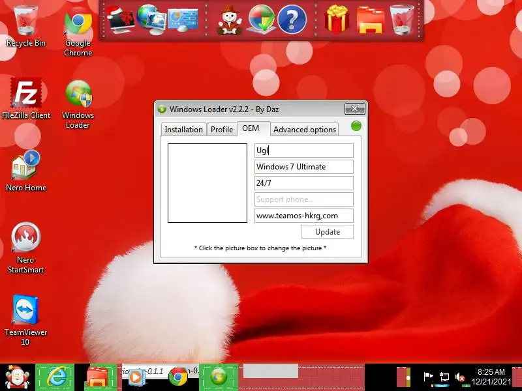This screenshot has height=391, width=522.
Task: Open Nero StartSmart desktop shortcut
Action: tap(25, 248)
